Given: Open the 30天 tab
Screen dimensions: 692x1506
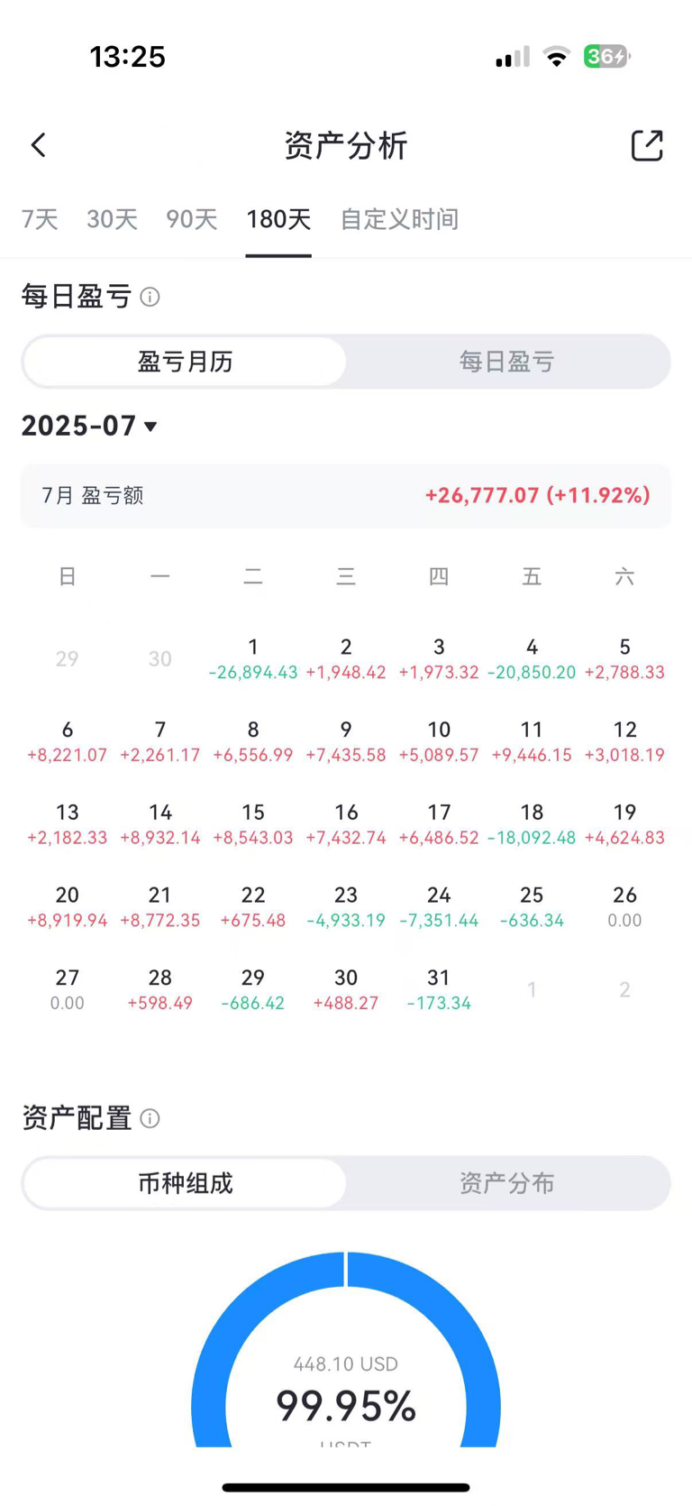Looking at the screenshot, I should (x=112, y=219).
